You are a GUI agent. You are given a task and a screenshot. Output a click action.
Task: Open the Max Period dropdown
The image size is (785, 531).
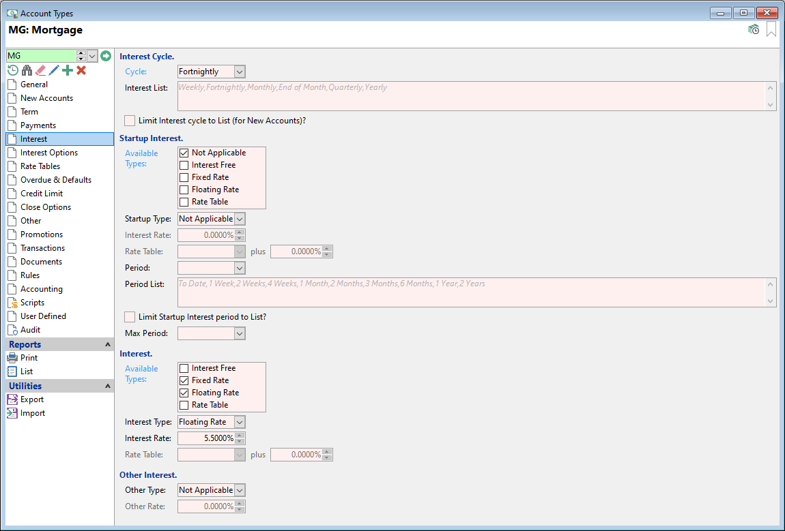coord(240,333)
